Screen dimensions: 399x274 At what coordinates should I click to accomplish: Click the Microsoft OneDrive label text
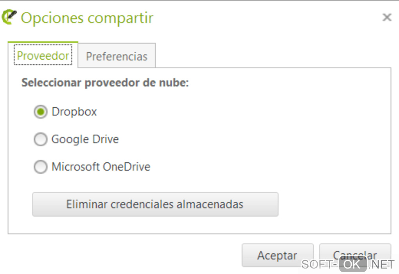pos(101,167)
